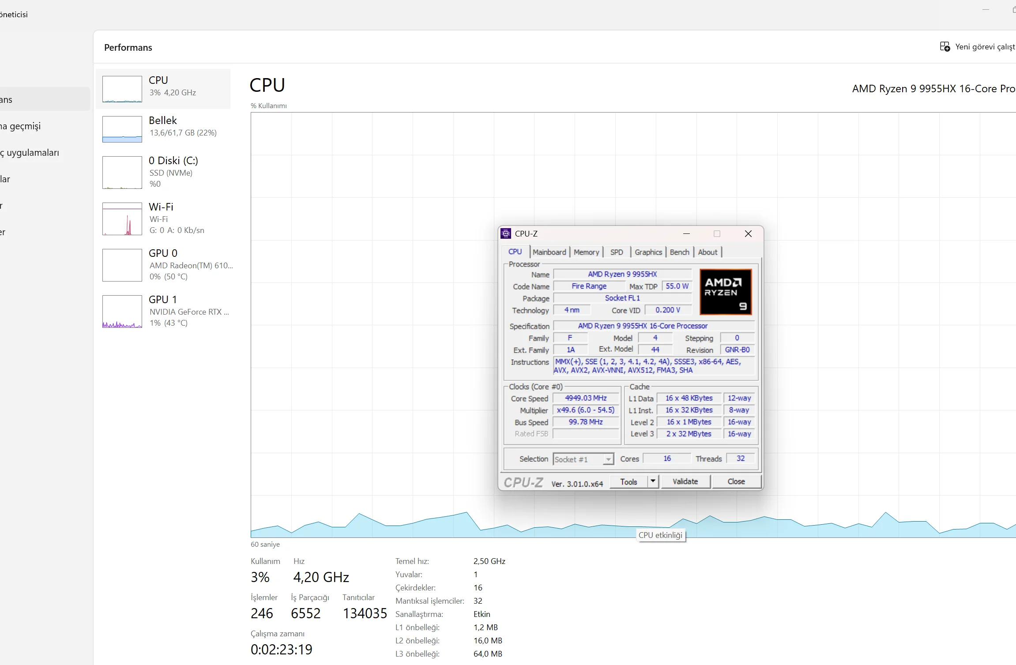Click the Tools button in CPU-Z
Image resolution: width=1016 pixels, height=665 pixels.
coord(629,481)
